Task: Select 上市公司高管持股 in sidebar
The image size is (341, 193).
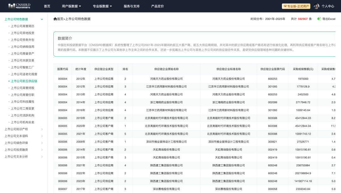Action: tap(22, 88)
